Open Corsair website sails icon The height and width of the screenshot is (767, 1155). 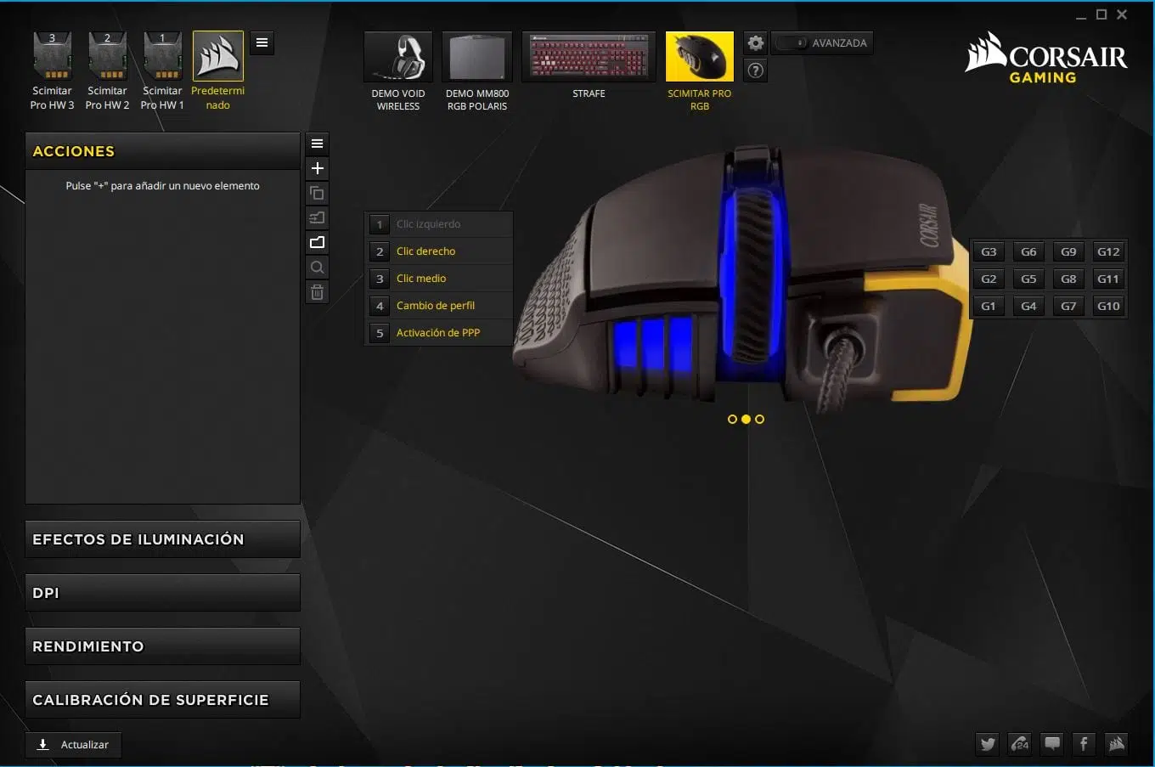point(1116,744)
